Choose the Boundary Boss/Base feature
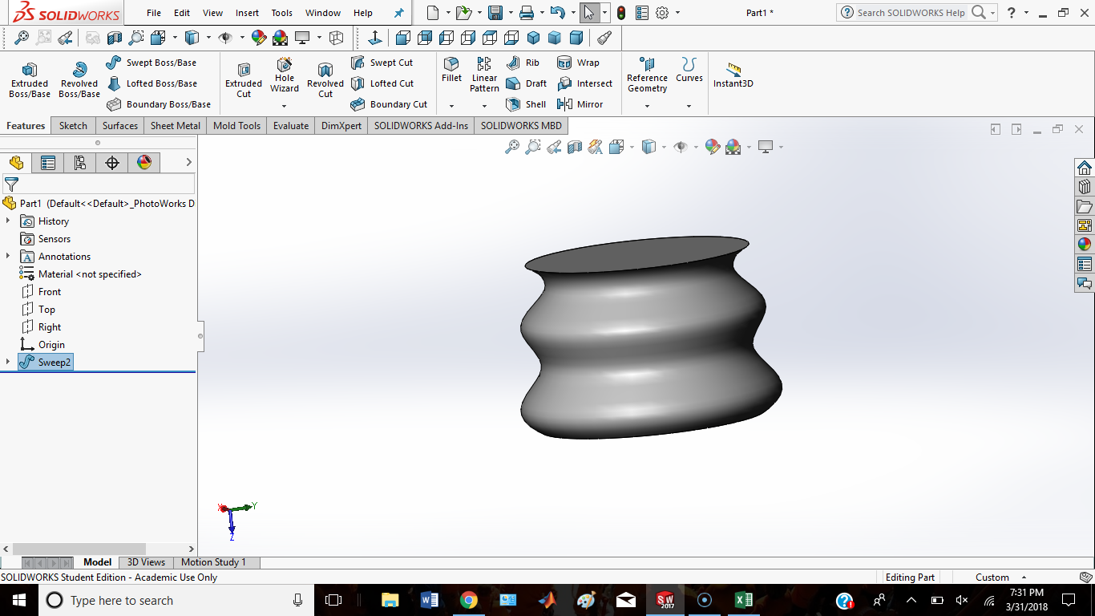 coord(159,104)
